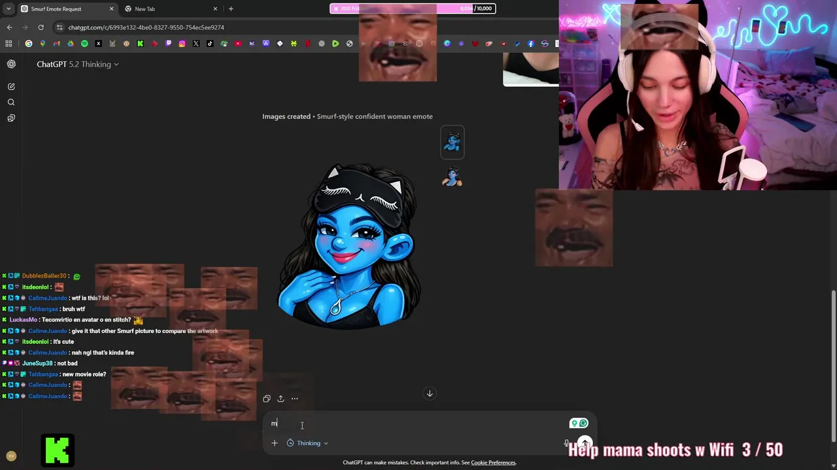This screenshot has width=837, height=470.
Task: Click 'Images created' status text
Action: coord(286,116)
